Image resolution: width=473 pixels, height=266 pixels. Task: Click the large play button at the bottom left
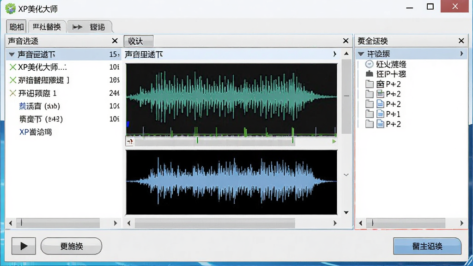24,246
